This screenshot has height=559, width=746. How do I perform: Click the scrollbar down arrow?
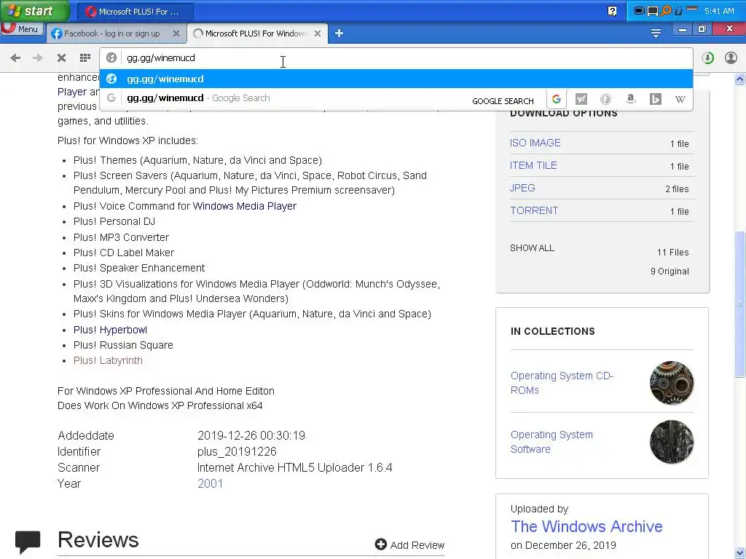(740, 553)
